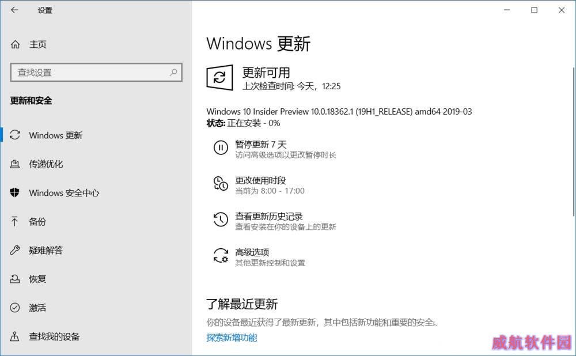This screenshot has height=356, width=576.
Task: Click the checkmark circle icon for 激活
Action: (15, 308)
